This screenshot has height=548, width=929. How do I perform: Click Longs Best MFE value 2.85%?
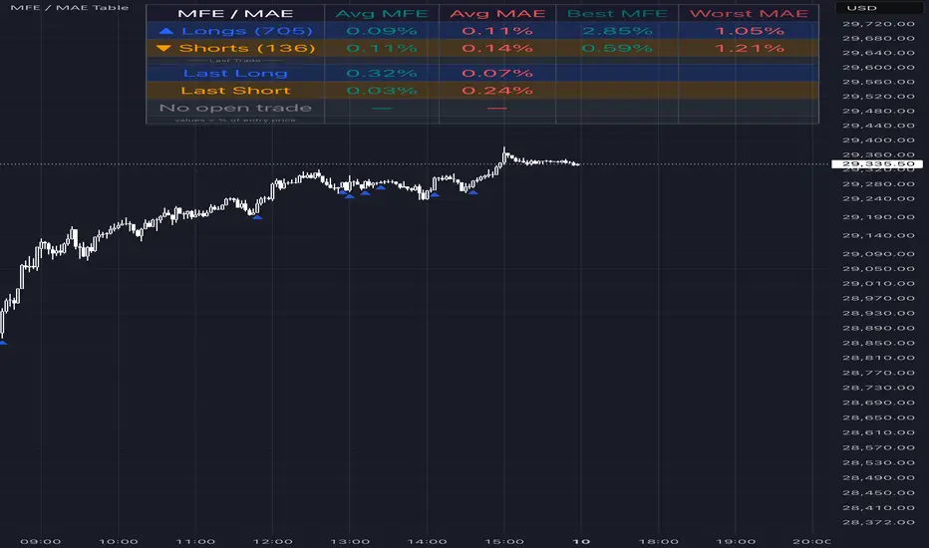[x=617, y=31]
